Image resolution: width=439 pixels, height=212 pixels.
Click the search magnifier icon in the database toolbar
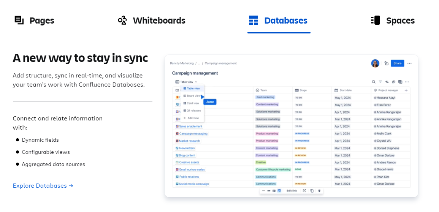374,82
